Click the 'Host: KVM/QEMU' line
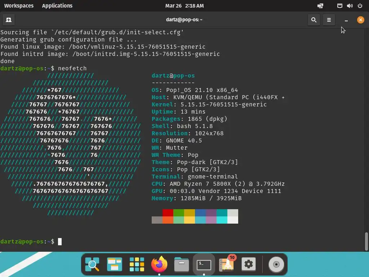 pyautogui.click(x=218, y=97)
